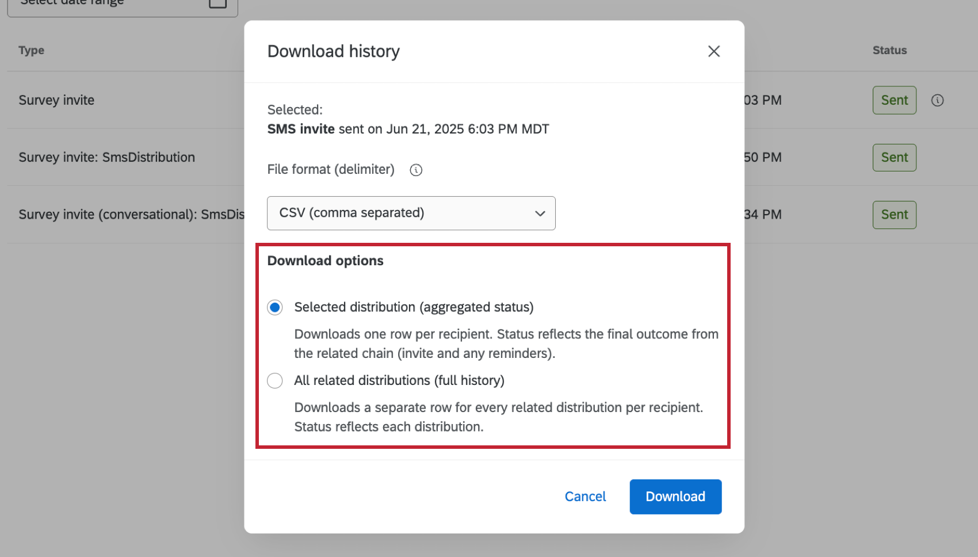Select 'Survey invite: SmsDistribution' row text
The width and height of the screenshot is (978, 557).
tap(106, 157)
